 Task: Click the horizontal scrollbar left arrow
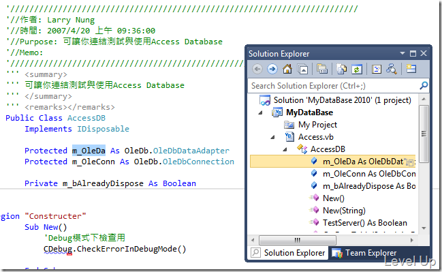tap(253, 240)
